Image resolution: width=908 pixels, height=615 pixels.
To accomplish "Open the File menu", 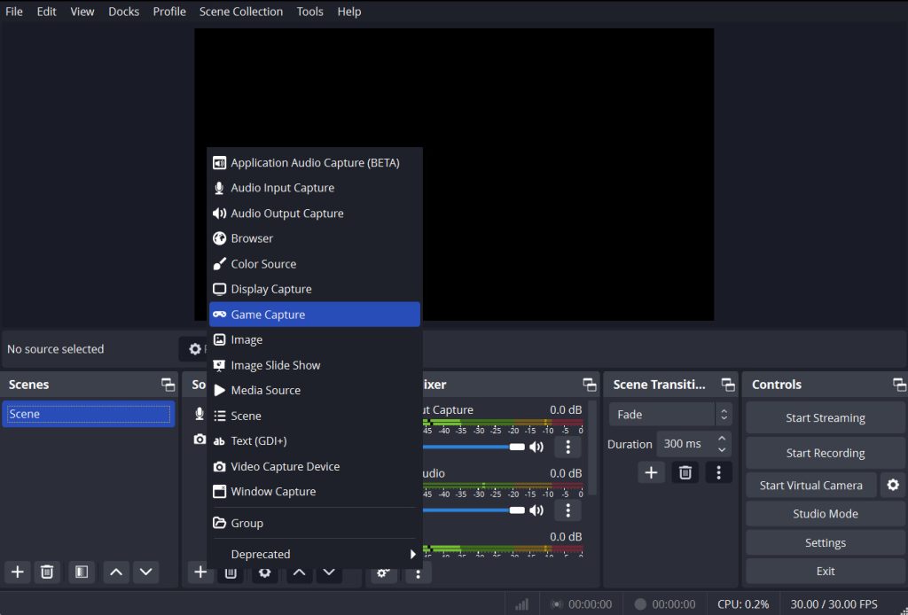I will (x=14, y=12).
